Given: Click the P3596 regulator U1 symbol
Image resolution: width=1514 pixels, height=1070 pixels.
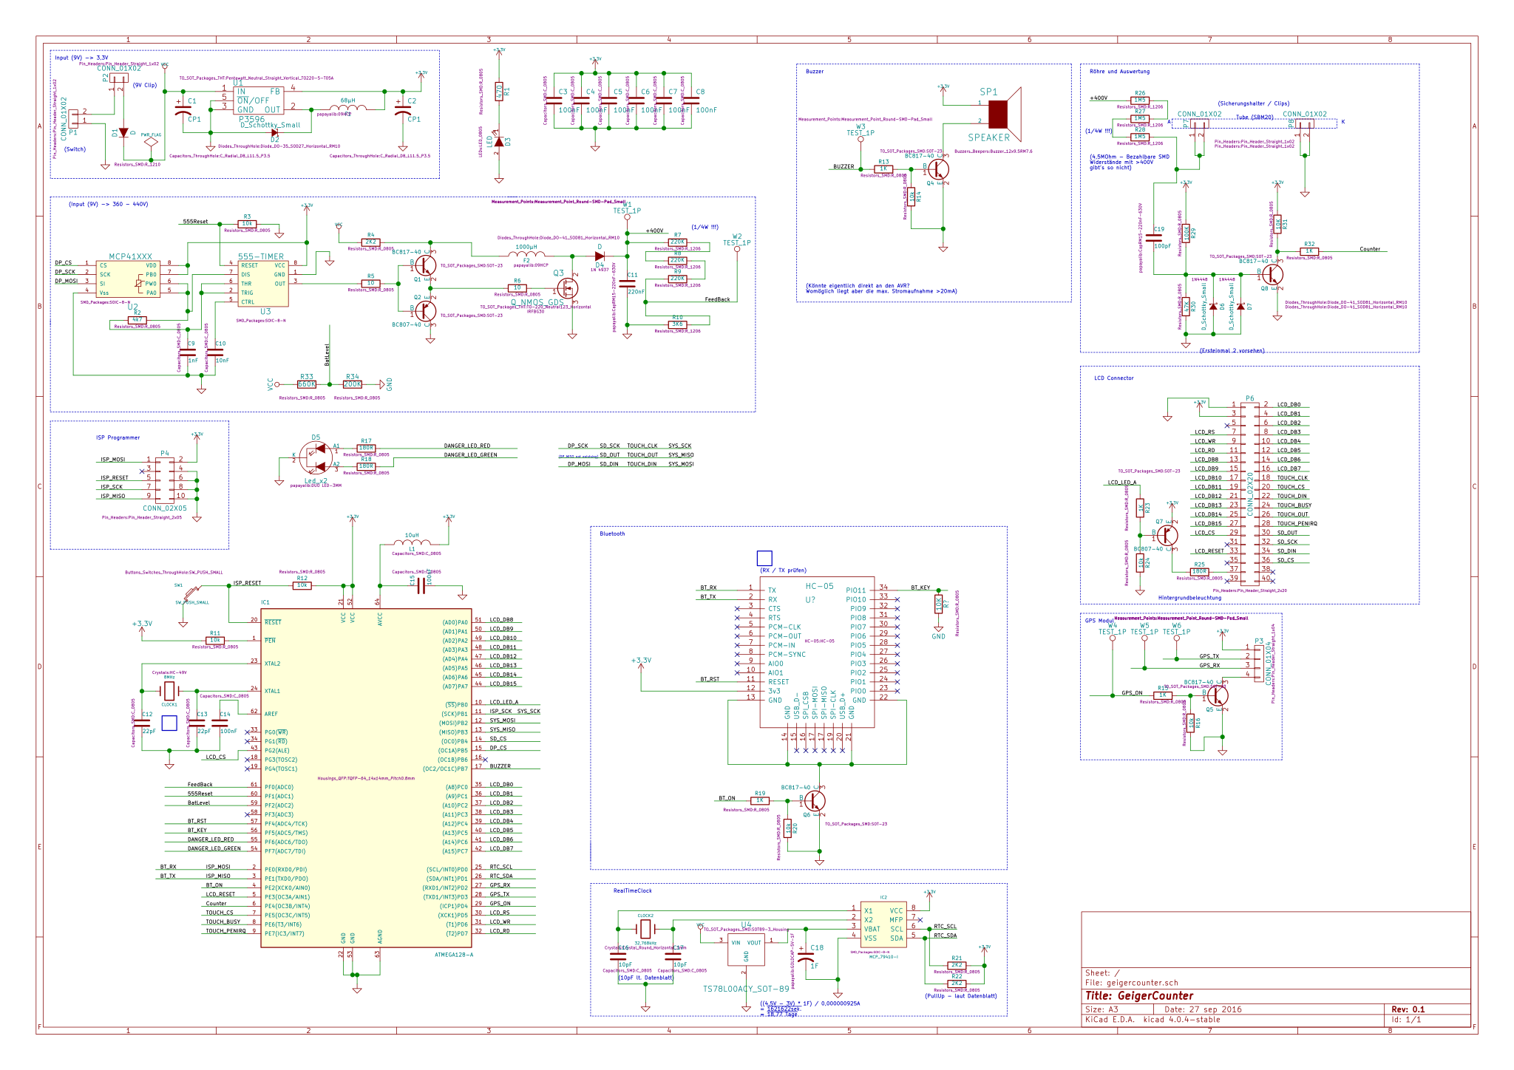Looking at the screenshot, I should pyautogui.click(x=259, y=100).
